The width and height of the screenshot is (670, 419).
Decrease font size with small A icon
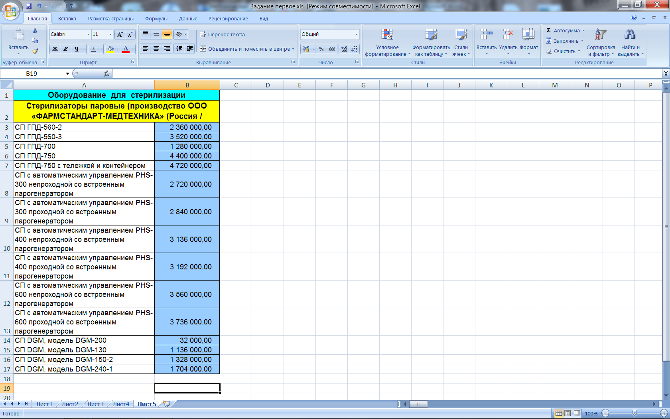point(130,35)
